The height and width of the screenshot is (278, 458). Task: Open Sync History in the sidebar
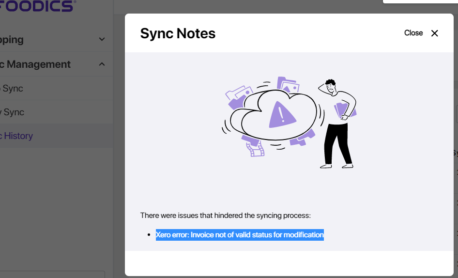(x=17, y=136)
